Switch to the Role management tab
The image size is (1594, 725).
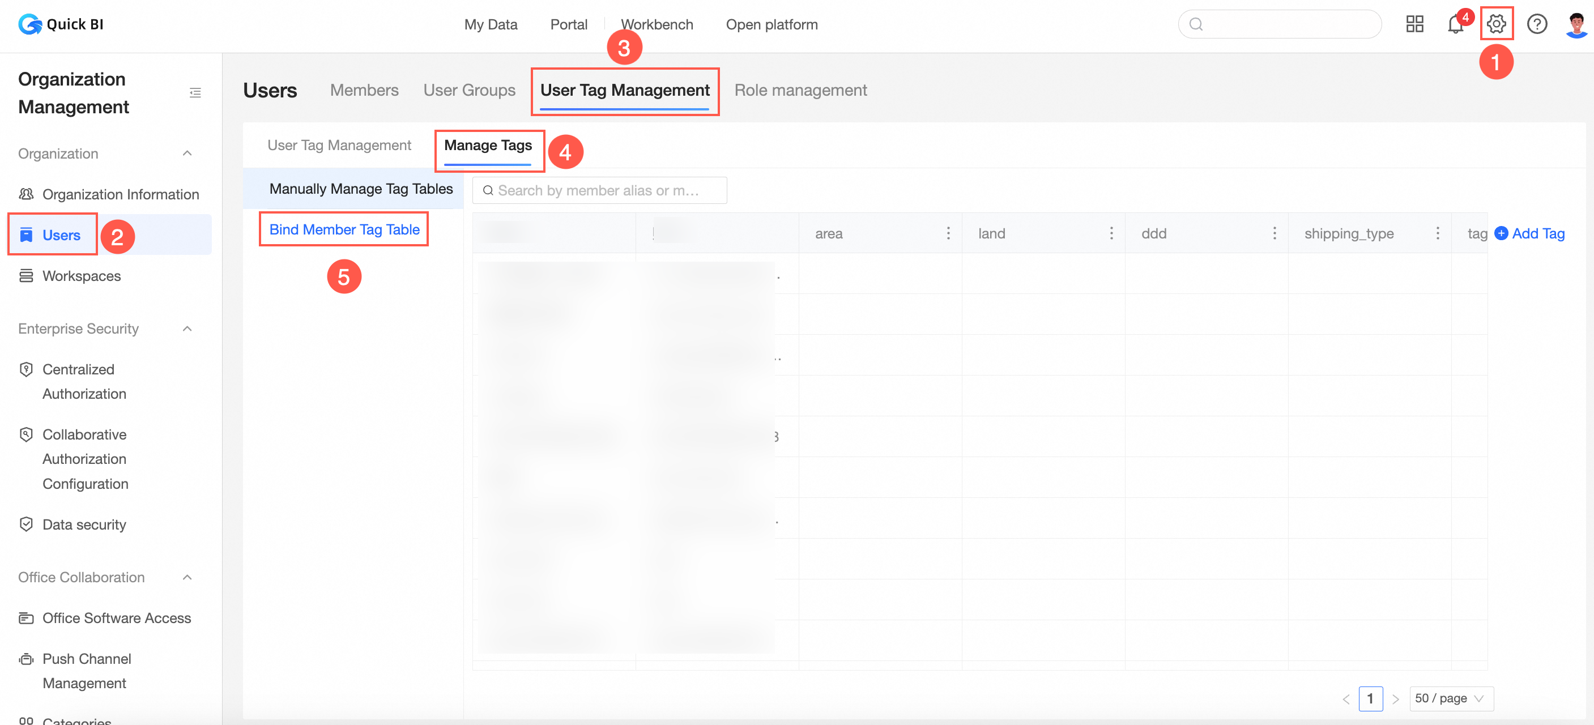pyautogui.click(x=800, y=90)
